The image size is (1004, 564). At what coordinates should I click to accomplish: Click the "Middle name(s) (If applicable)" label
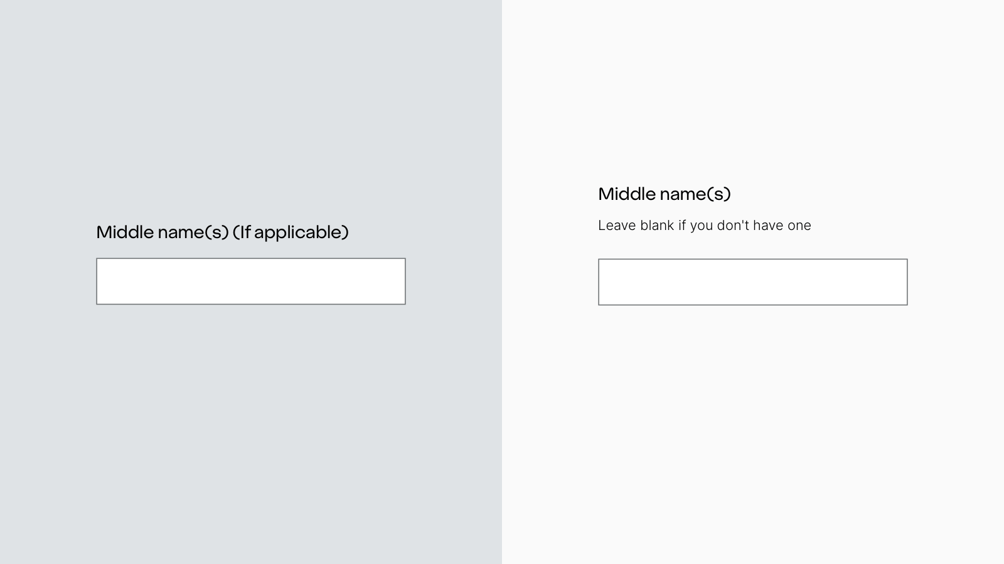222,232
